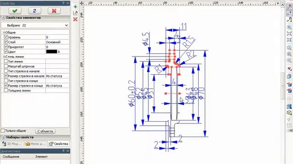Confirm with the green checkmark button
This screenshot has height=164, width=293.
[x=15, y=11]
